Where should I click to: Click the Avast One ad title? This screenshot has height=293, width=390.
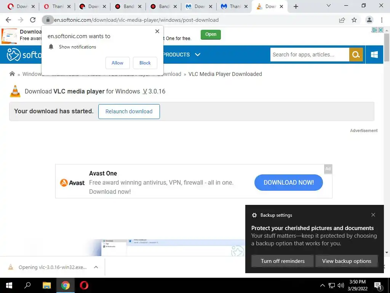pyautogui.click(x=103, y=173)
